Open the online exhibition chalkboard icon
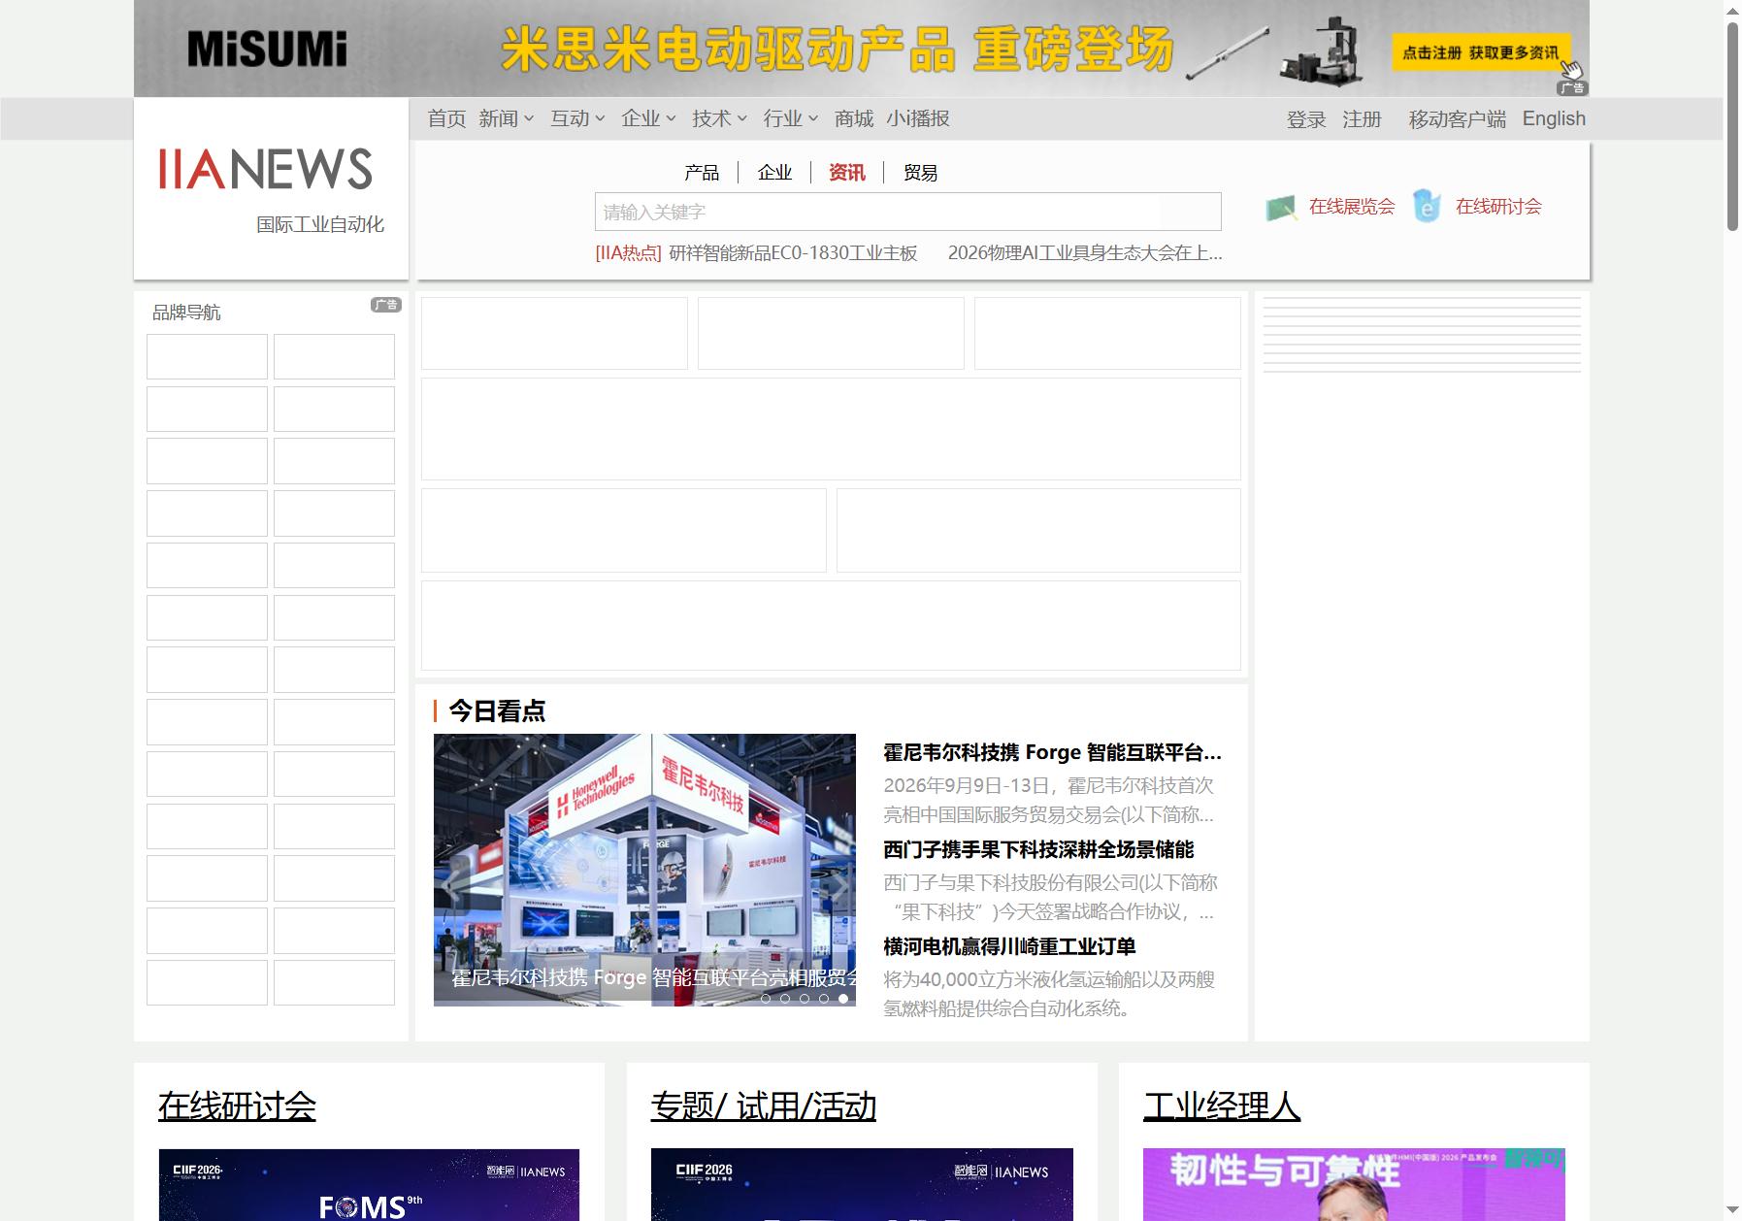This screenshot has width=1742, height=1221. coord(1281,207)
